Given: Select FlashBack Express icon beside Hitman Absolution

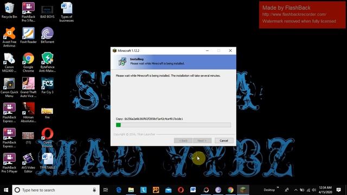Looking at the screenshot, I should click(x=9, y=113).
